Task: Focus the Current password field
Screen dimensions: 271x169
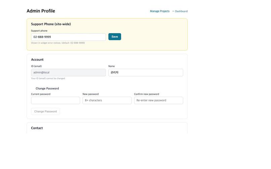Action: click(55, 100)
